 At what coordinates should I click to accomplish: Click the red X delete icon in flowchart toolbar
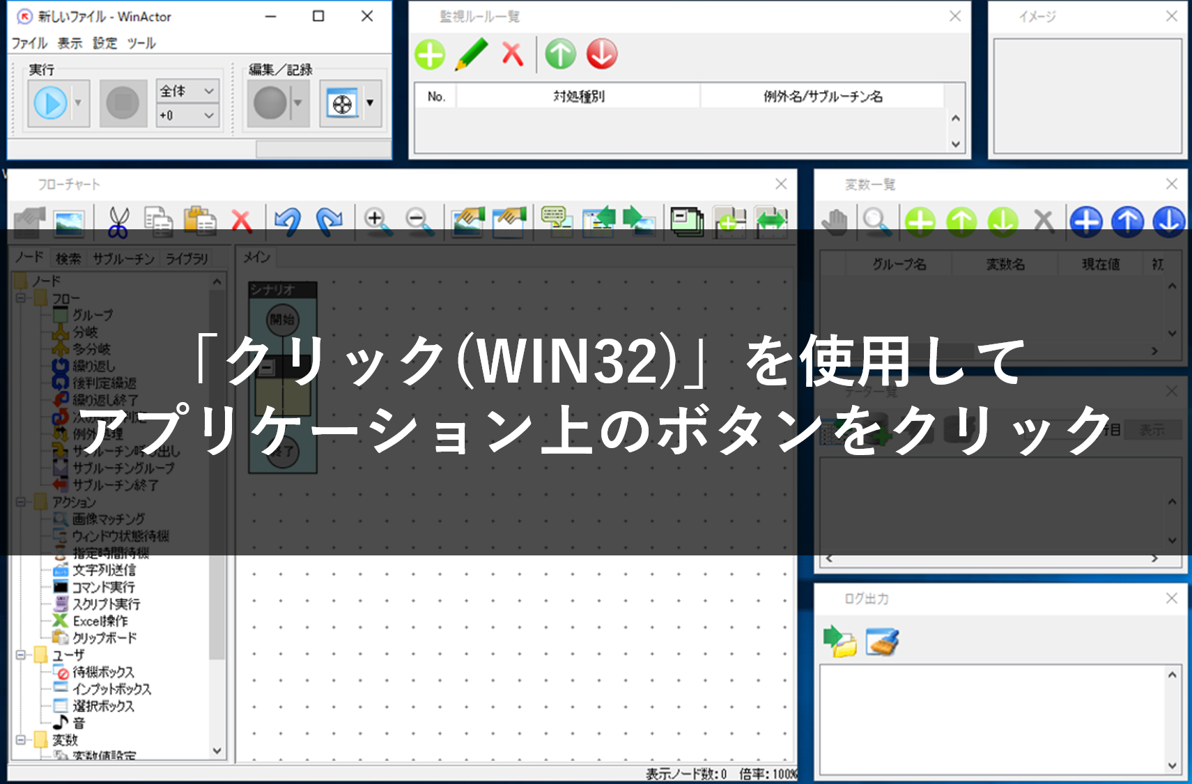(x=242, y=222)
